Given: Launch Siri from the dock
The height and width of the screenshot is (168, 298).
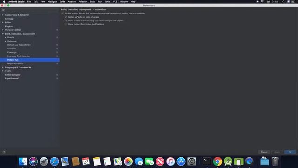Looking at the screenshot, I should 33,161.
